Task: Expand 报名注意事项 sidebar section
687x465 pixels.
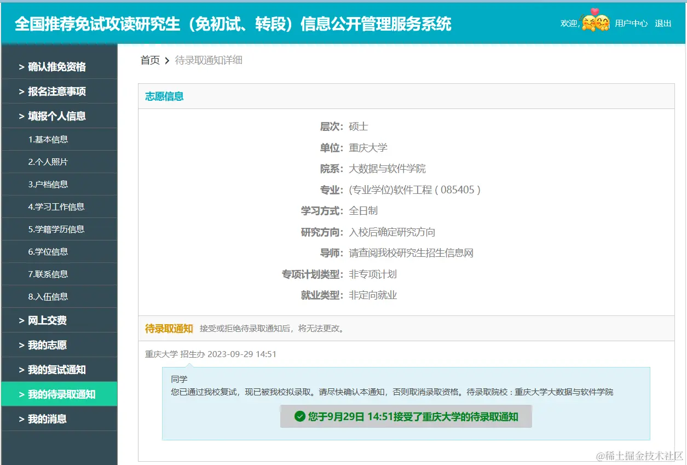Action: click(59, 91)
